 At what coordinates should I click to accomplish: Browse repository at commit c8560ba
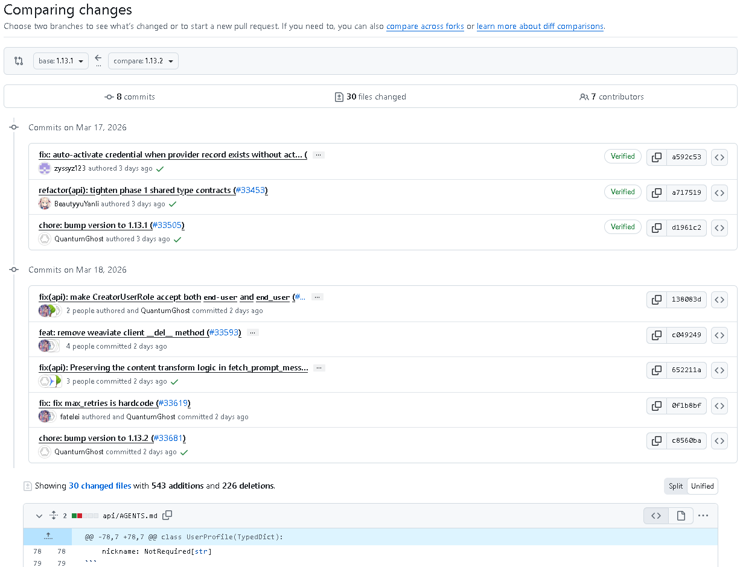tap(719, 441)
